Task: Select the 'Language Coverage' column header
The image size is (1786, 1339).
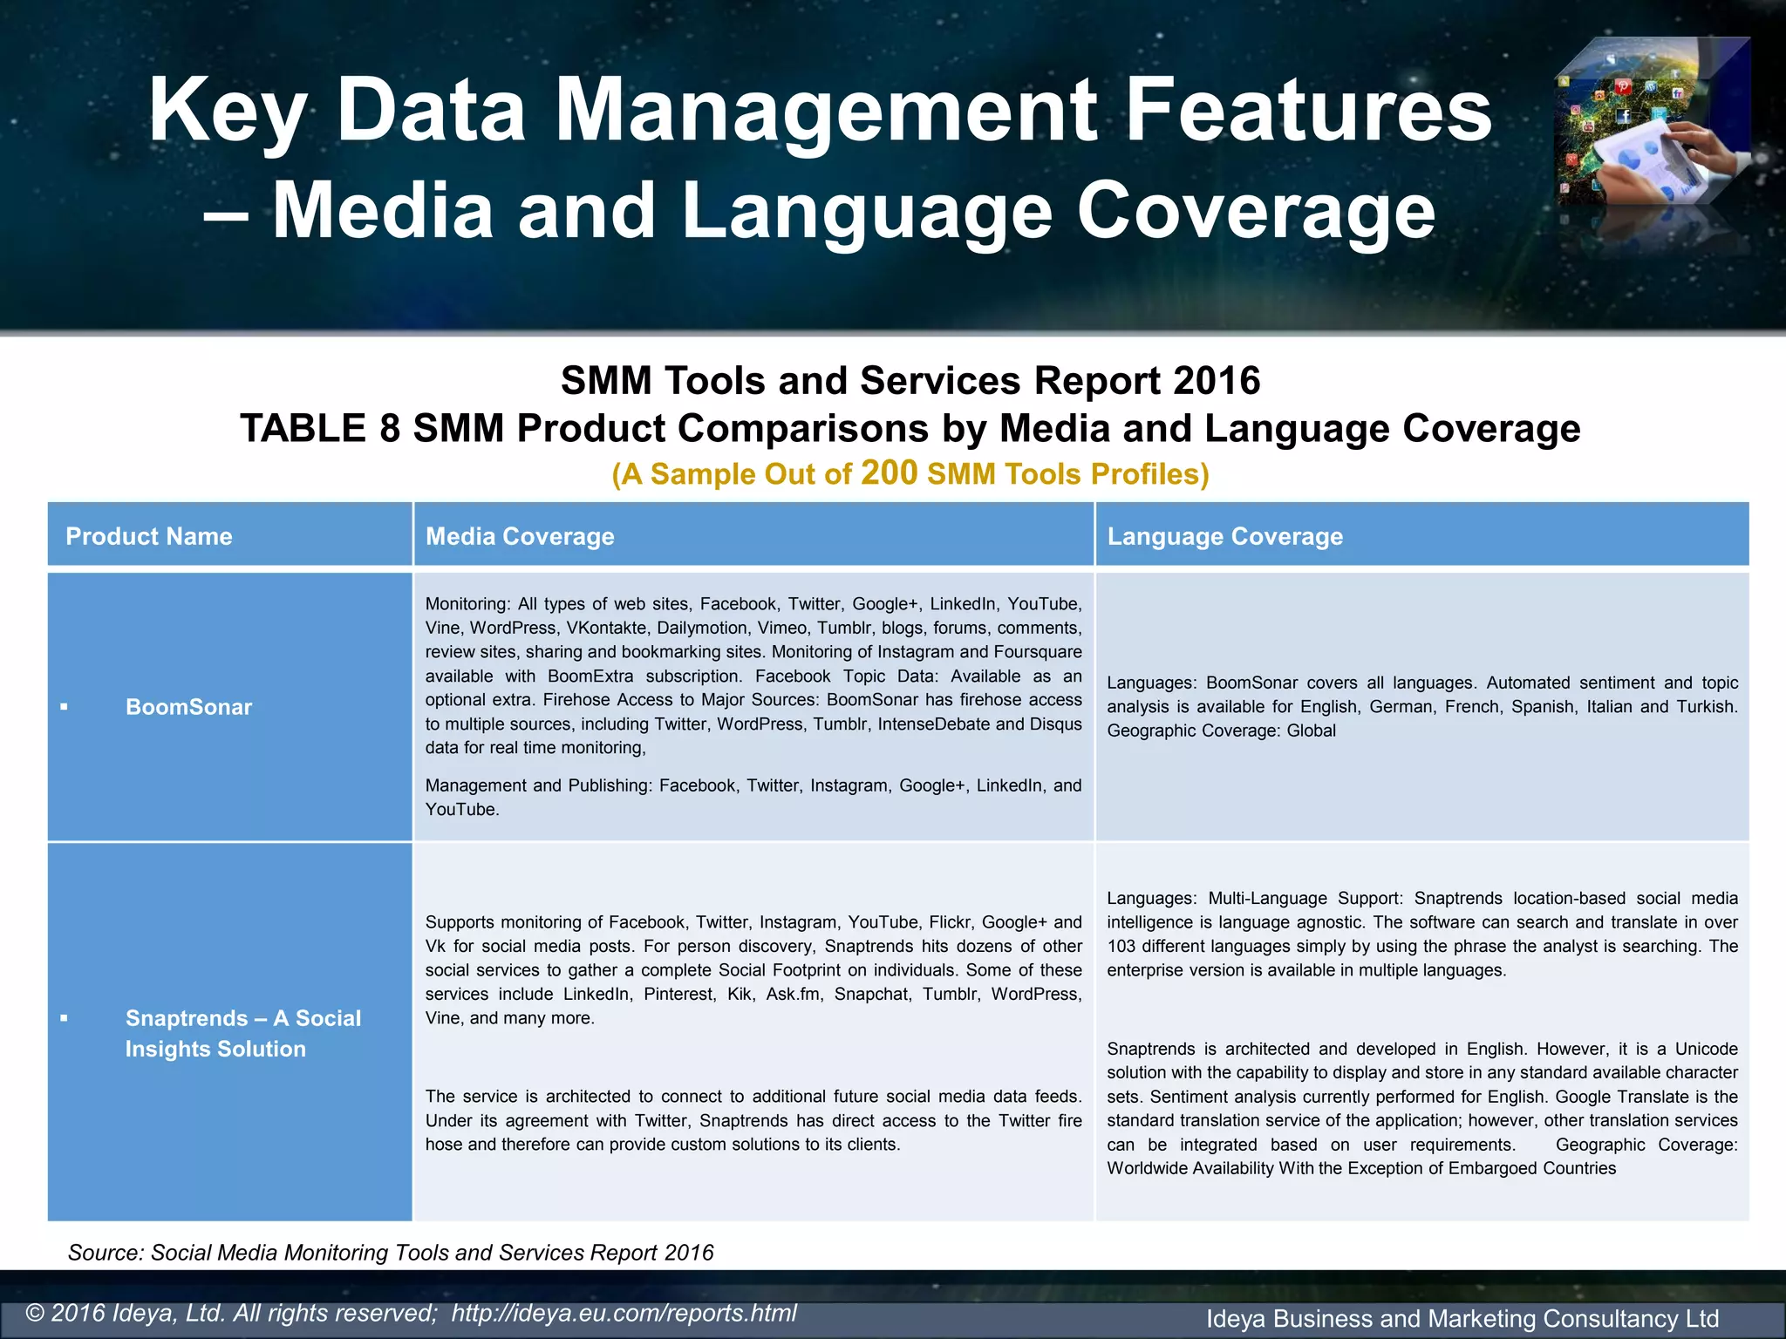Action: point(1422,535)
